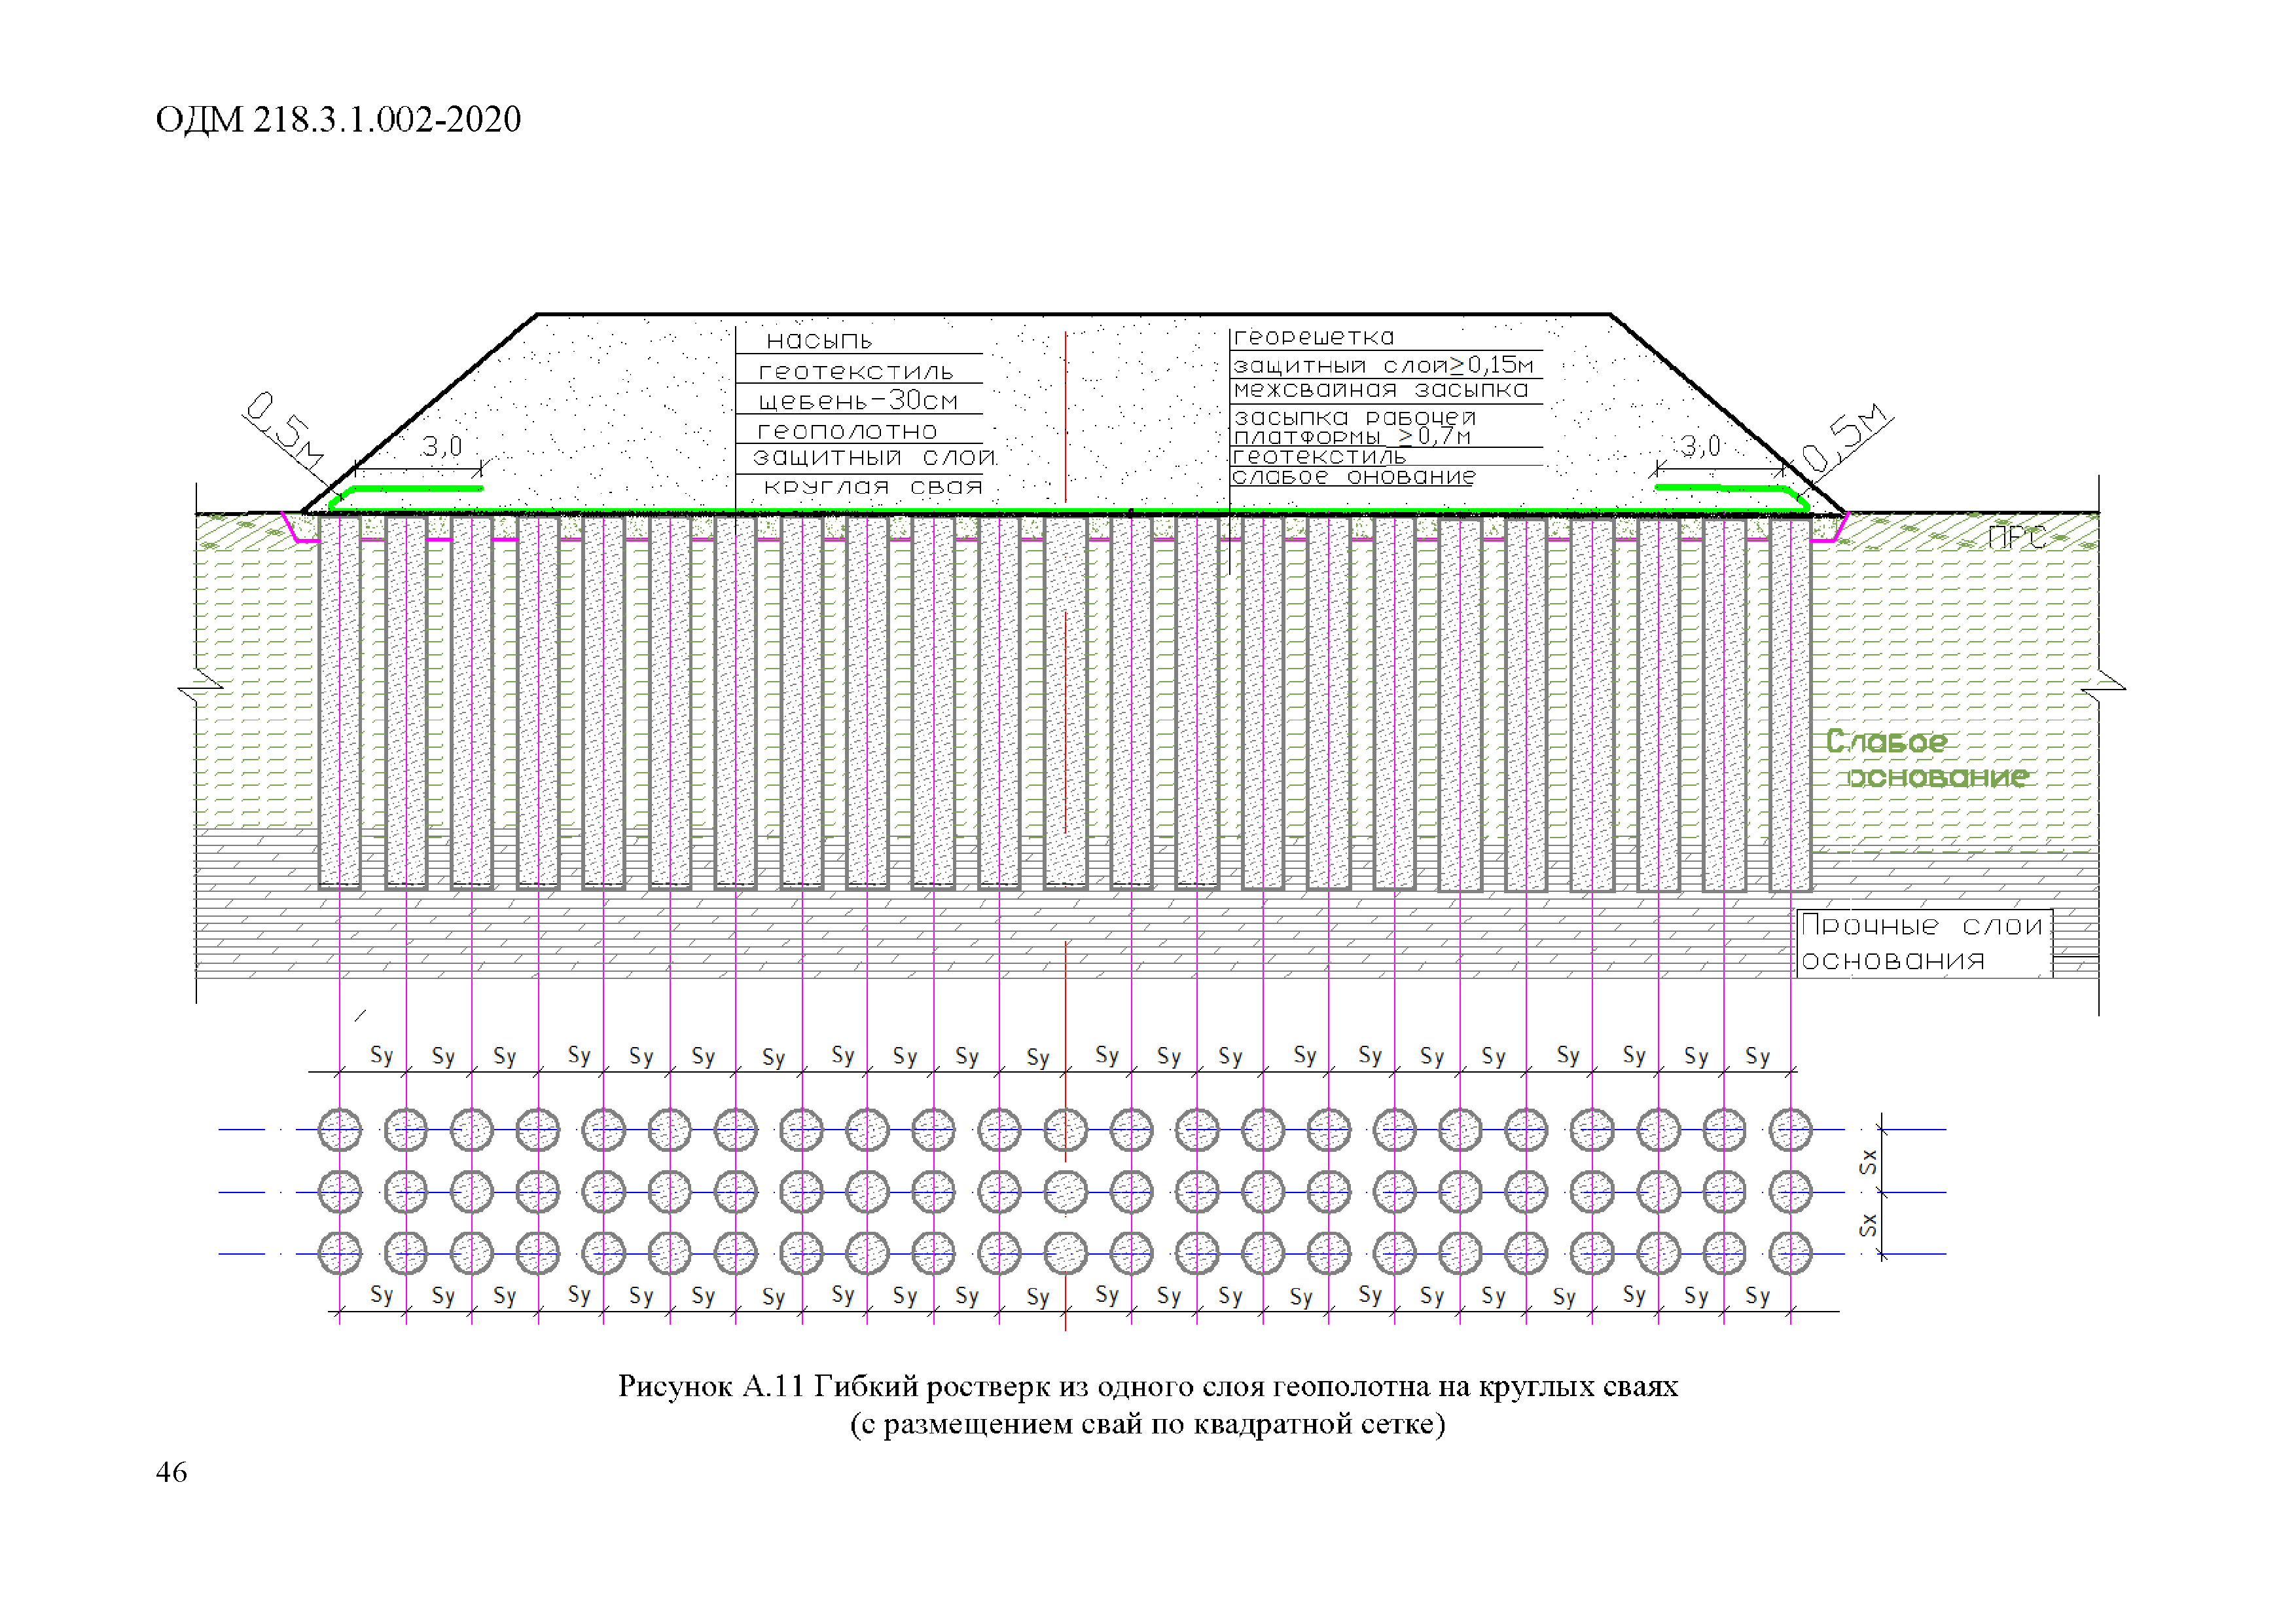This screenshot has height=1624, width=2296.
Task: Select the "георешетка" label
Action: pos(1313,337)
